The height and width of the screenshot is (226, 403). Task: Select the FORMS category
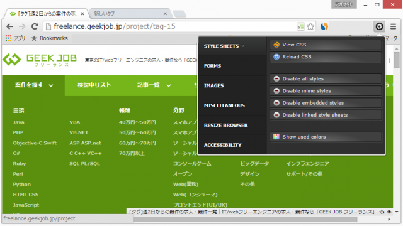pos(232,66)
